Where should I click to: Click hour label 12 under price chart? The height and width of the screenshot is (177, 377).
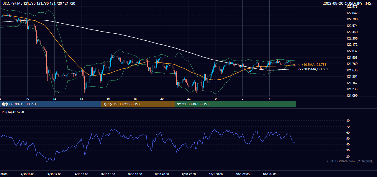coord(54,99)
